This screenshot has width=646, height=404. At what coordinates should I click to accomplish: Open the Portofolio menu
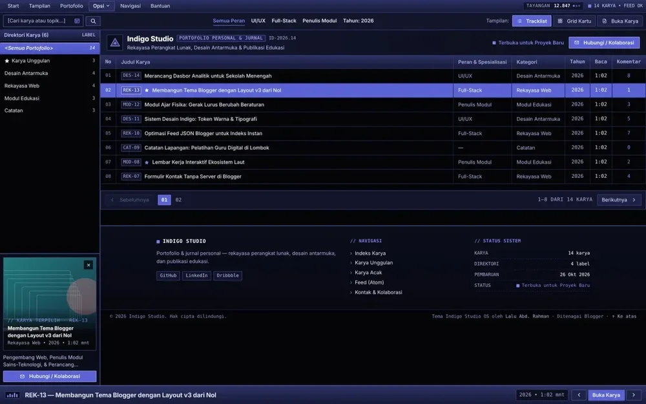[x=72, y=6]
